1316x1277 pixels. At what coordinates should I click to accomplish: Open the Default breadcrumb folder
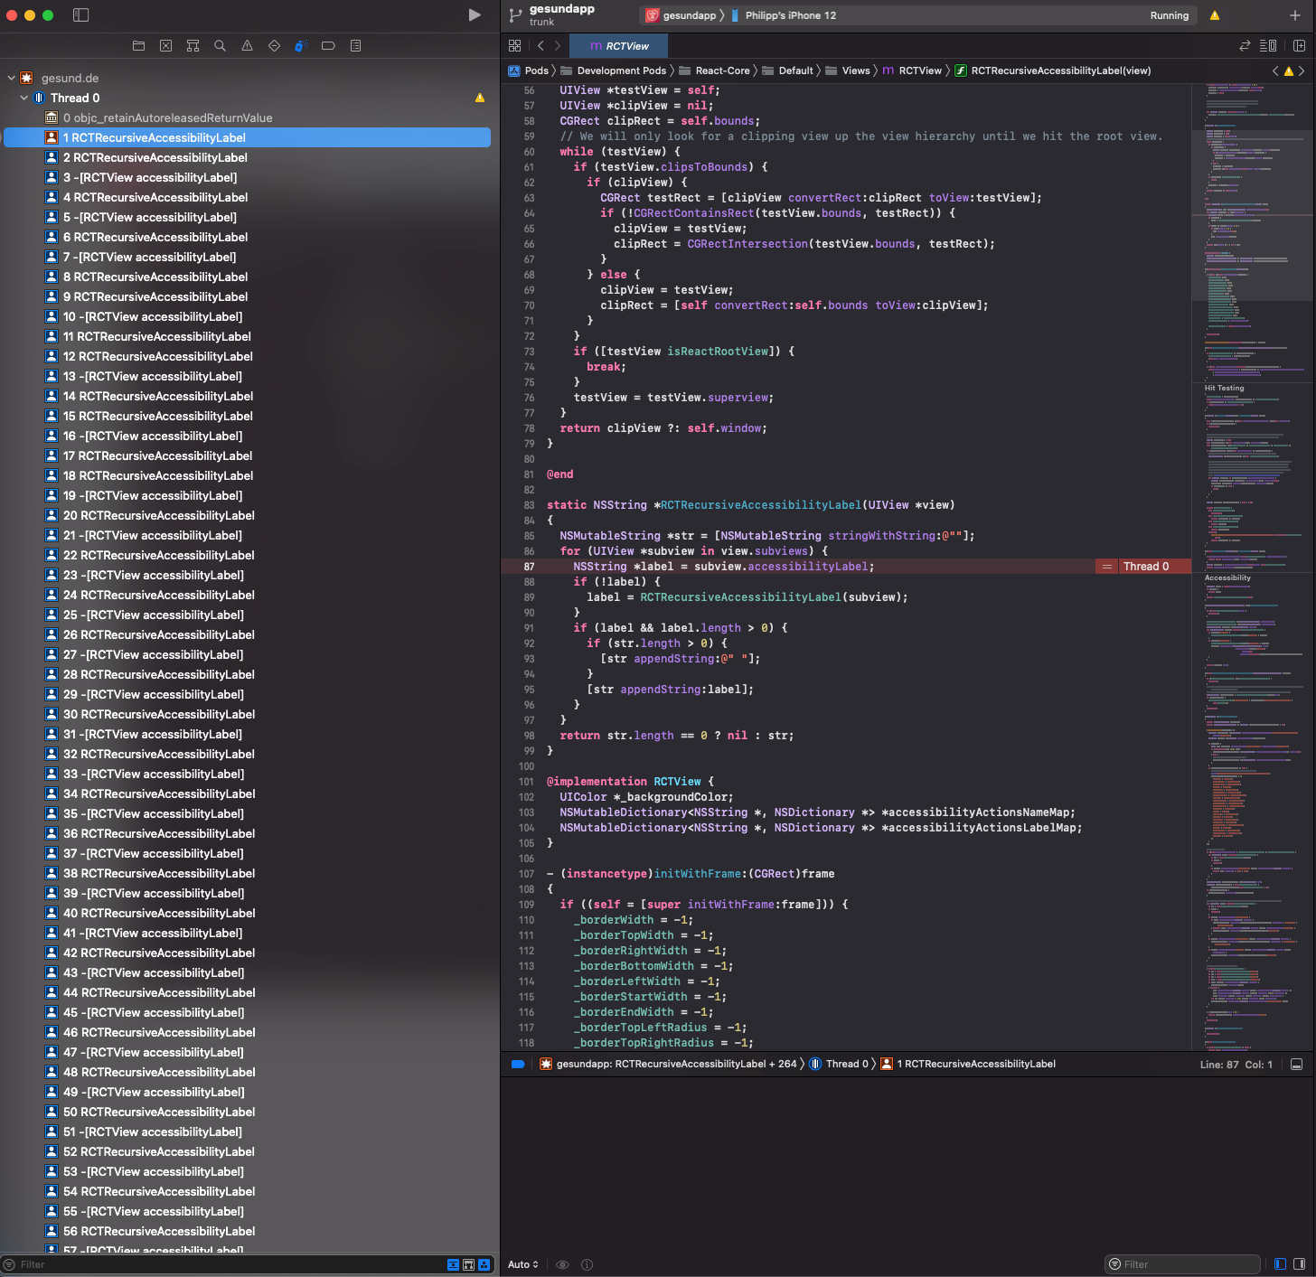point(787,70)
